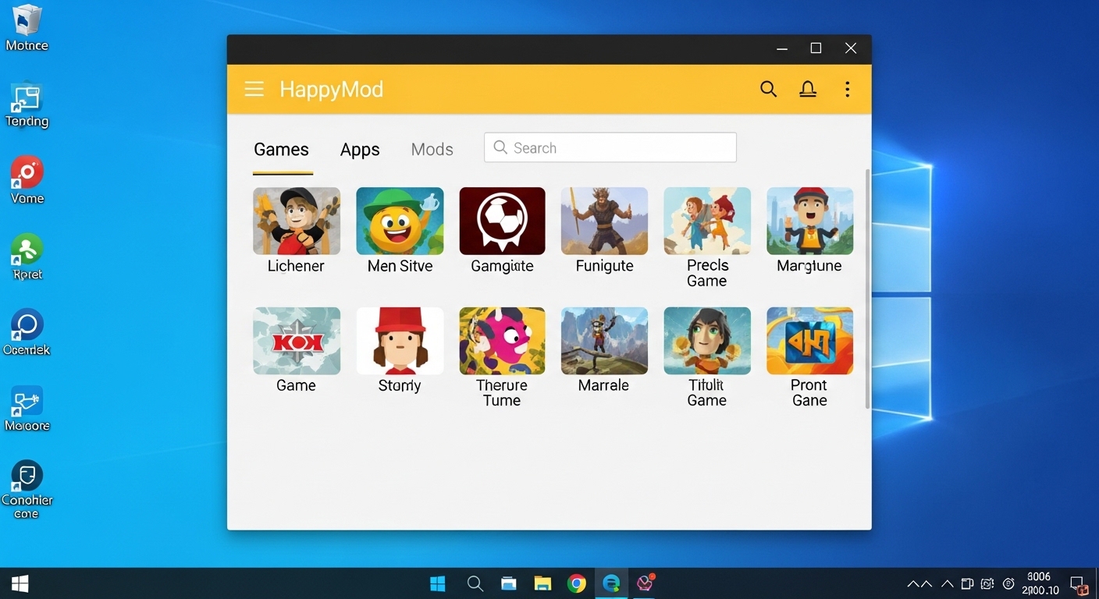Open the Marrale game
Viewport: 1099px width, 599px height.
click(x=604, y=340)
